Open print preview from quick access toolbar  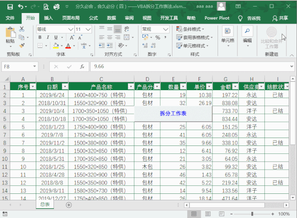46,7
